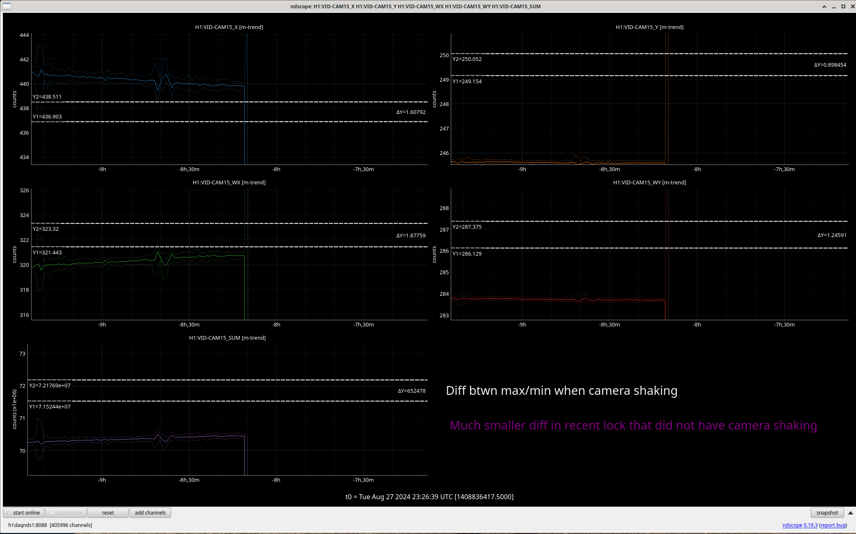Click the Y2=7.21769e+07 cursor line in SUM plot
856x534 pixels.
click(227, 380)
